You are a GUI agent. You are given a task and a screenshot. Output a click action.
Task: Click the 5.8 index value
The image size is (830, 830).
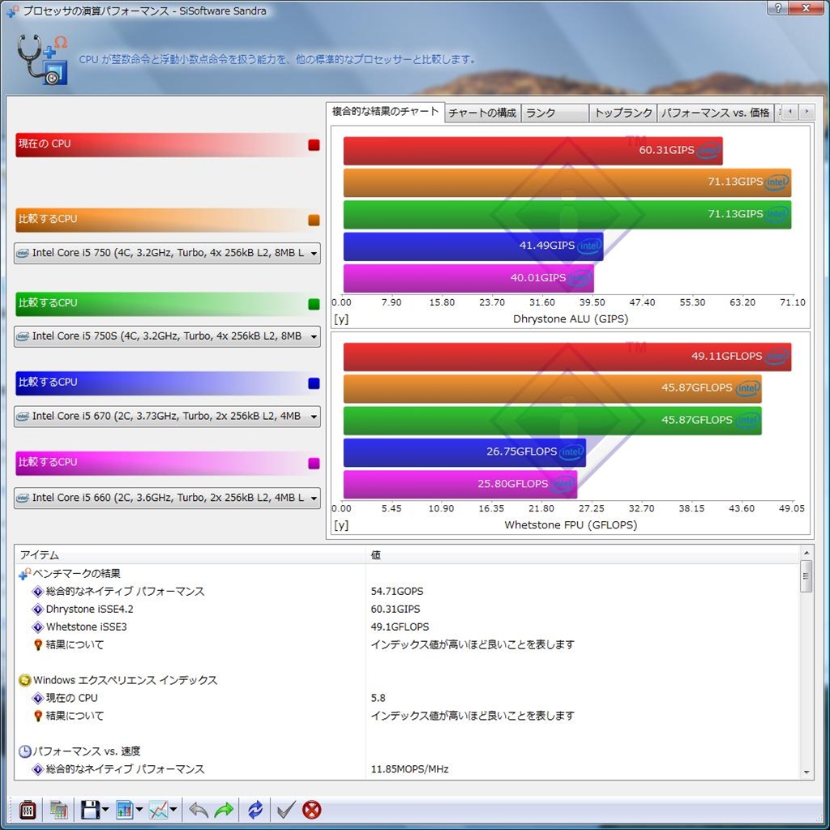[x=378, y=698]
